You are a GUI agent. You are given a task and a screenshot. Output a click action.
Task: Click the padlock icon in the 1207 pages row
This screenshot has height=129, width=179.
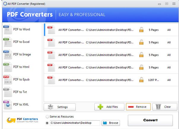(x=141, y=80)
